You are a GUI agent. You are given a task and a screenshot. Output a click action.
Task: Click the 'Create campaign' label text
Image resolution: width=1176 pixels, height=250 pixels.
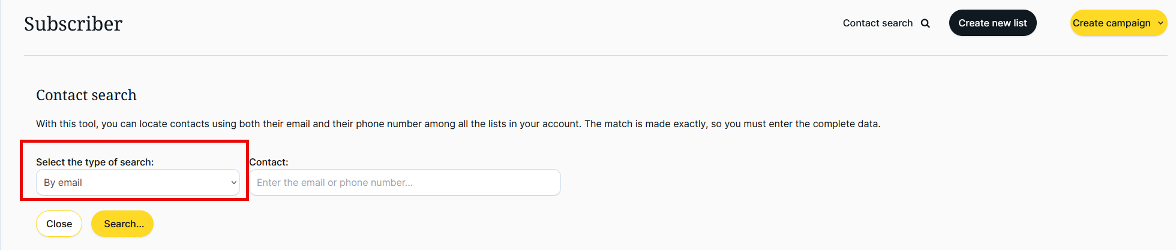(x=1111, y=23)
